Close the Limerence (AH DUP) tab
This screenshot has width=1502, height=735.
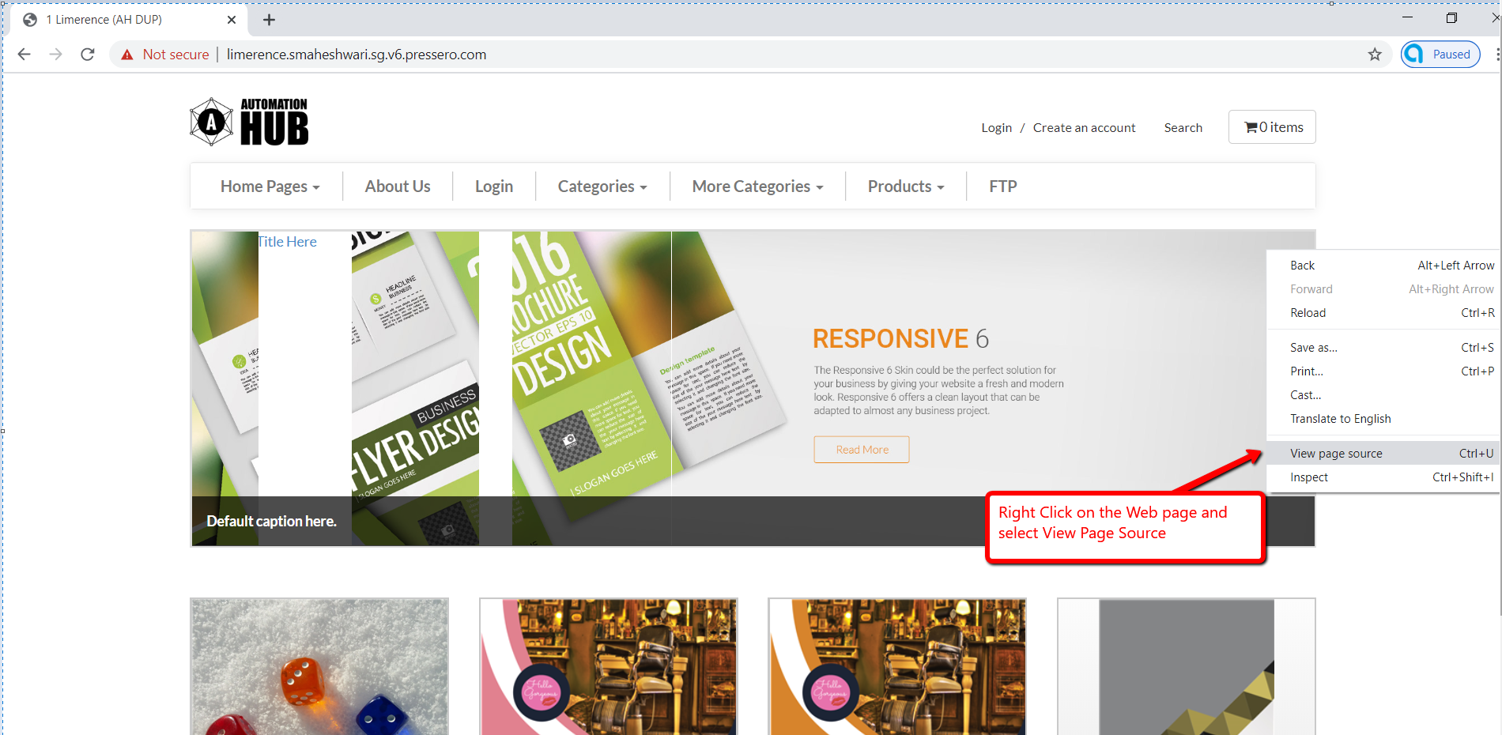pyautogui.click(x=232, y=20)
